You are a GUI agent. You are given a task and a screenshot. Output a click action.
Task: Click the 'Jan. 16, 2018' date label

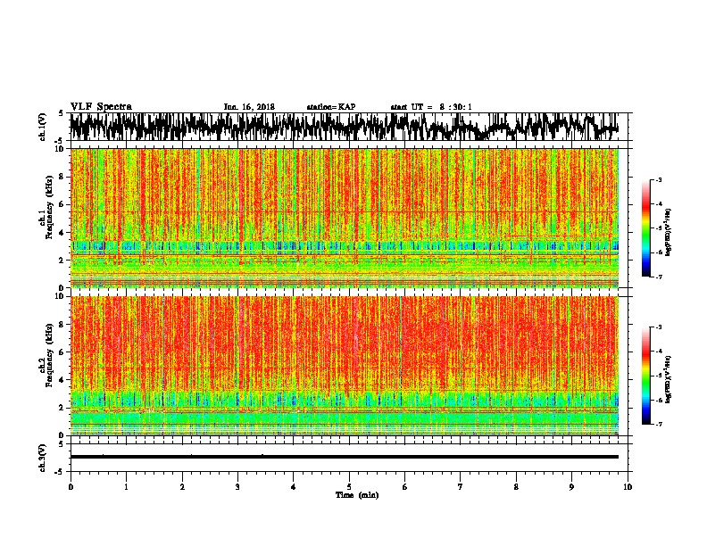point(249,107)
